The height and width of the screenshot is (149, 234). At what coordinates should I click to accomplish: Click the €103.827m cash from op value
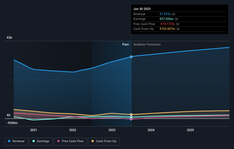(167, 29)
